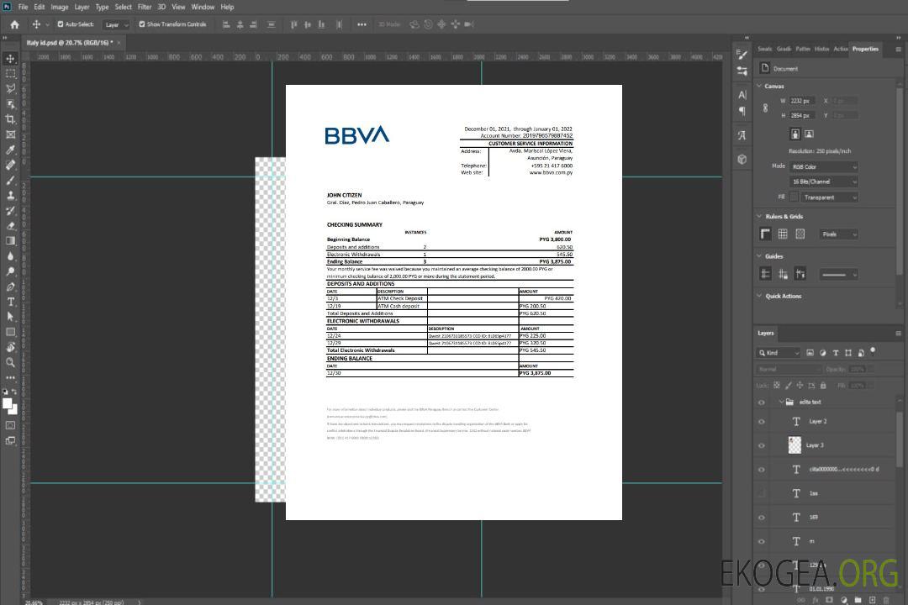Show the hidden 1ss text layer

pos(762,493)
